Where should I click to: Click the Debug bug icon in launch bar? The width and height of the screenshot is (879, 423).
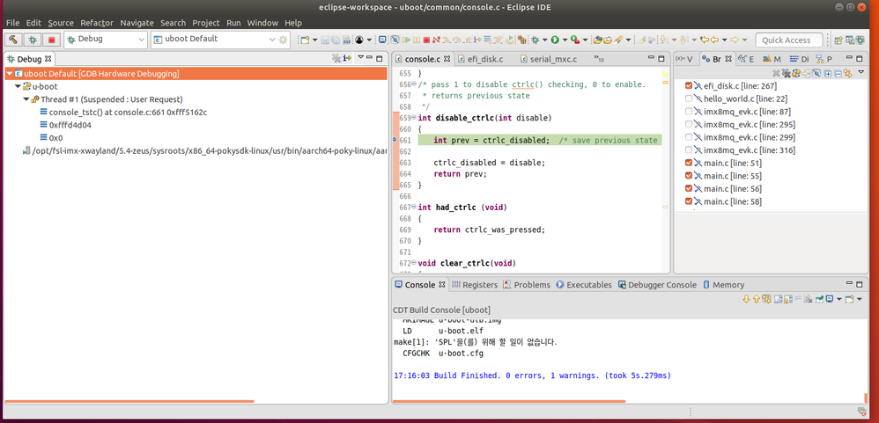pos(33,40)
